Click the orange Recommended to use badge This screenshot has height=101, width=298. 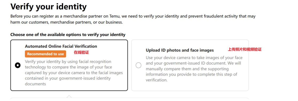45,54
